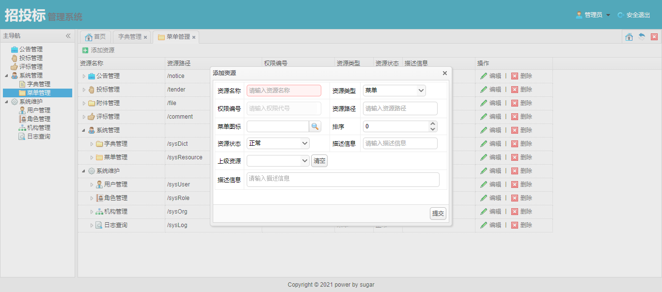This screenshot has height=292, width=662.
Task: Close the 菜单管理 tab
Action: coord(194,37)
